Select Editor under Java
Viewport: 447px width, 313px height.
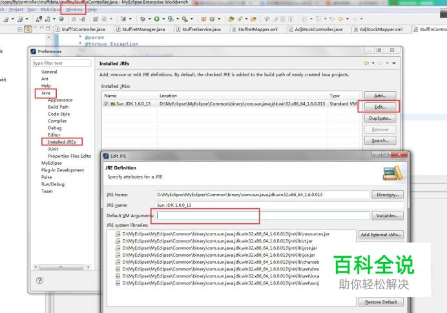tap(54, 135)
